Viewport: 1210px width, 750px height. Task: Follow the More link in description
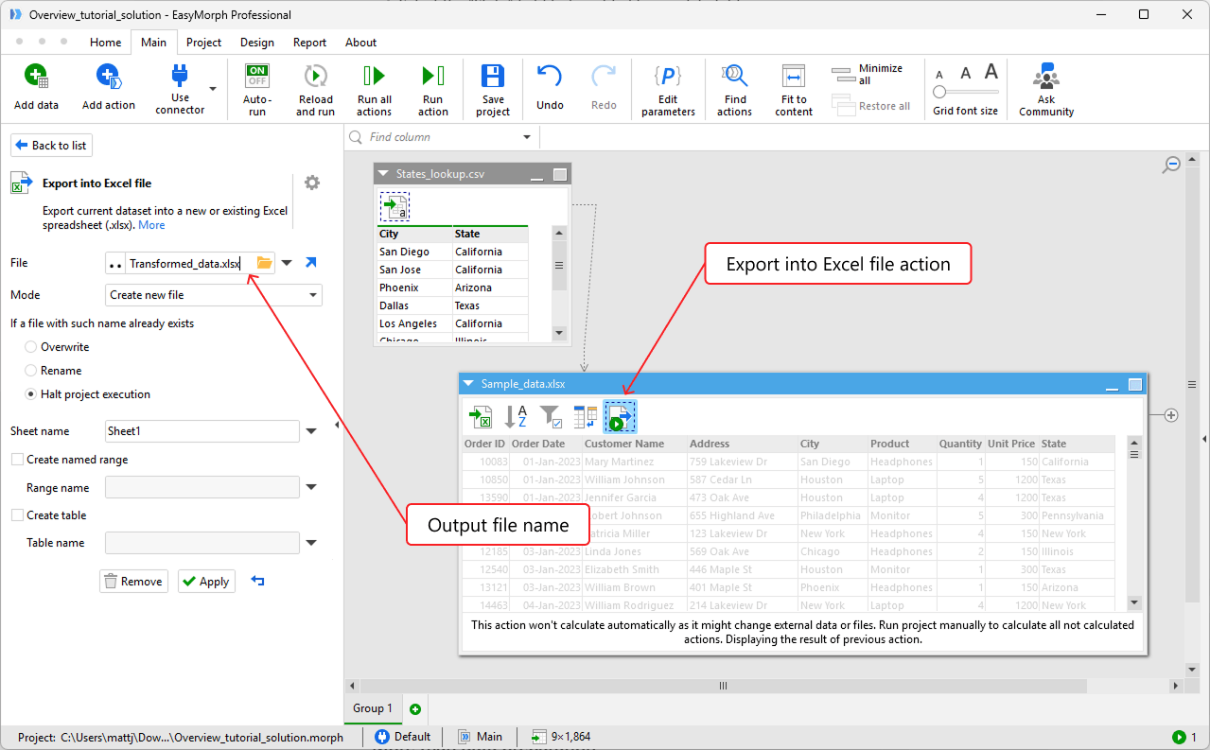click(151, 225)
